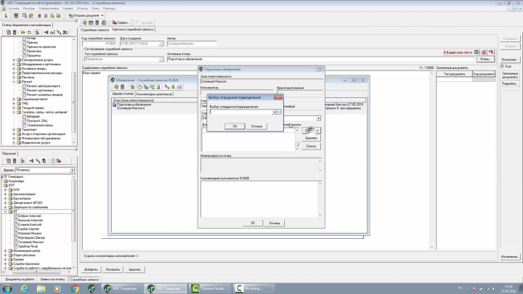The image size is (523, 294).
Task: Open the Система menu
Action: (13, 8)
